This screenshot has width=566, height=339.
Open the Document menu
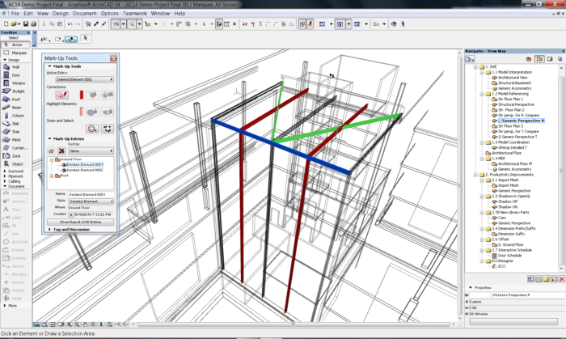click(x=84, y=14)
